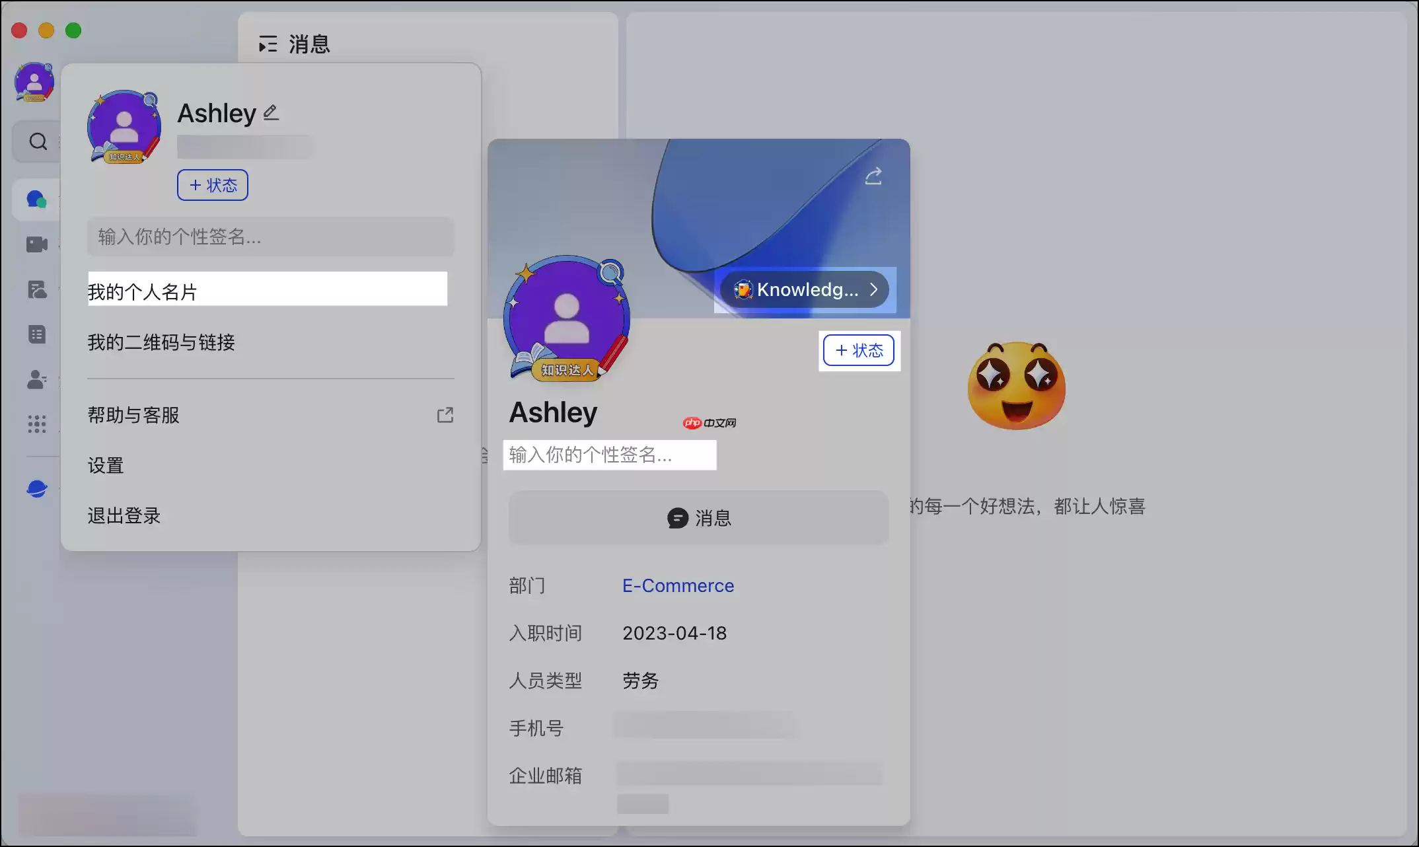Open the Video Meetings icon
1419x847 pixels.
(36, 244)
